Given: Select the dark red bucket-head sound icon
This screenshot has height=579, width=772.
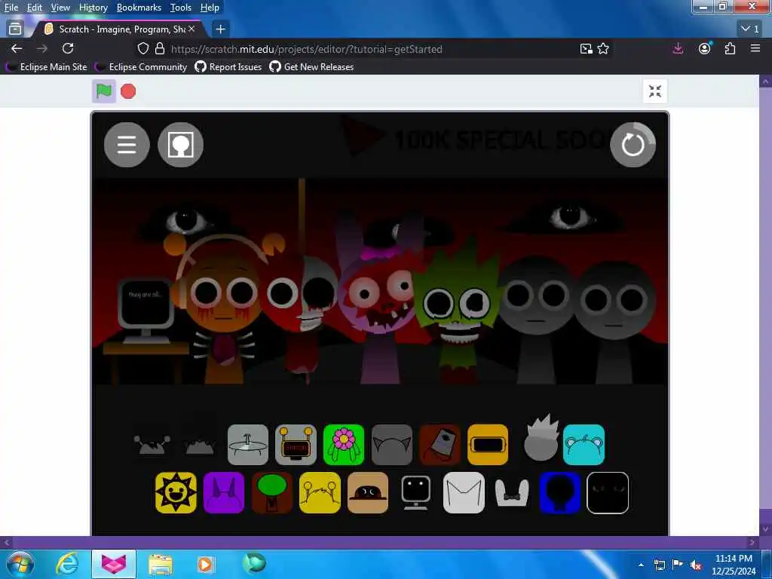Looking at the screenshot, I should tap(440, 445).
